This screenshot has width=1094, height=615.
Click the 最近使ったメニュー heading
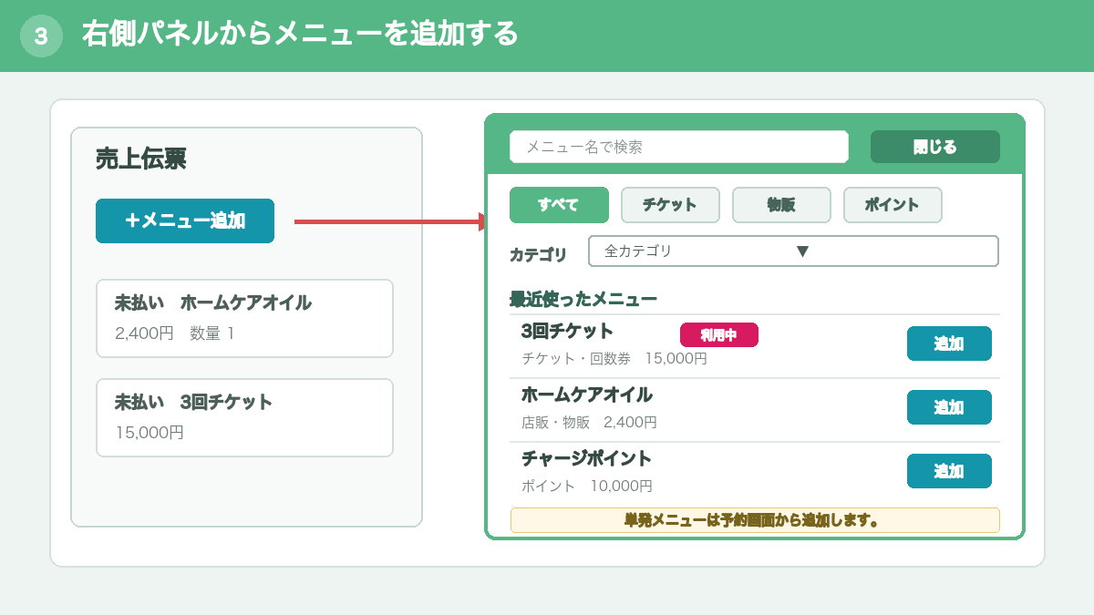pos(583,299)
